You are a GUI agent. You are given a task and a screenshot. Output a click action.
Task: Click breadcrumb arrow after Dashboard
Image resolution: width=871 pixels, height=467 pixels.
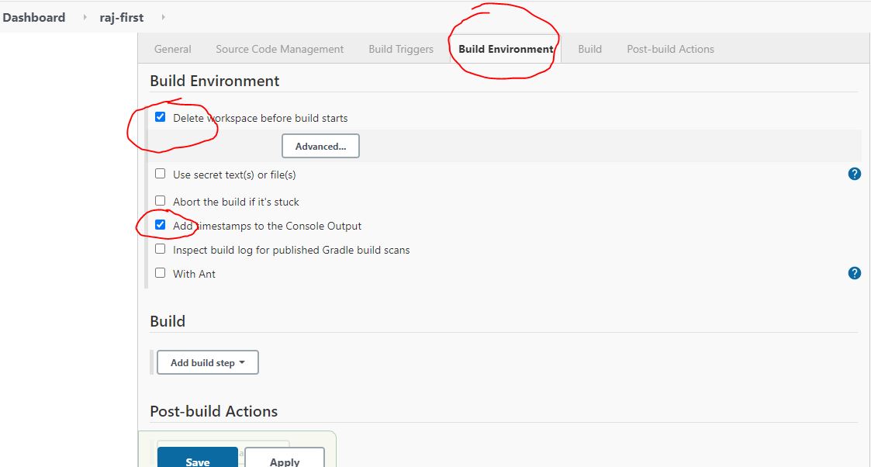[x=85, y=17]
